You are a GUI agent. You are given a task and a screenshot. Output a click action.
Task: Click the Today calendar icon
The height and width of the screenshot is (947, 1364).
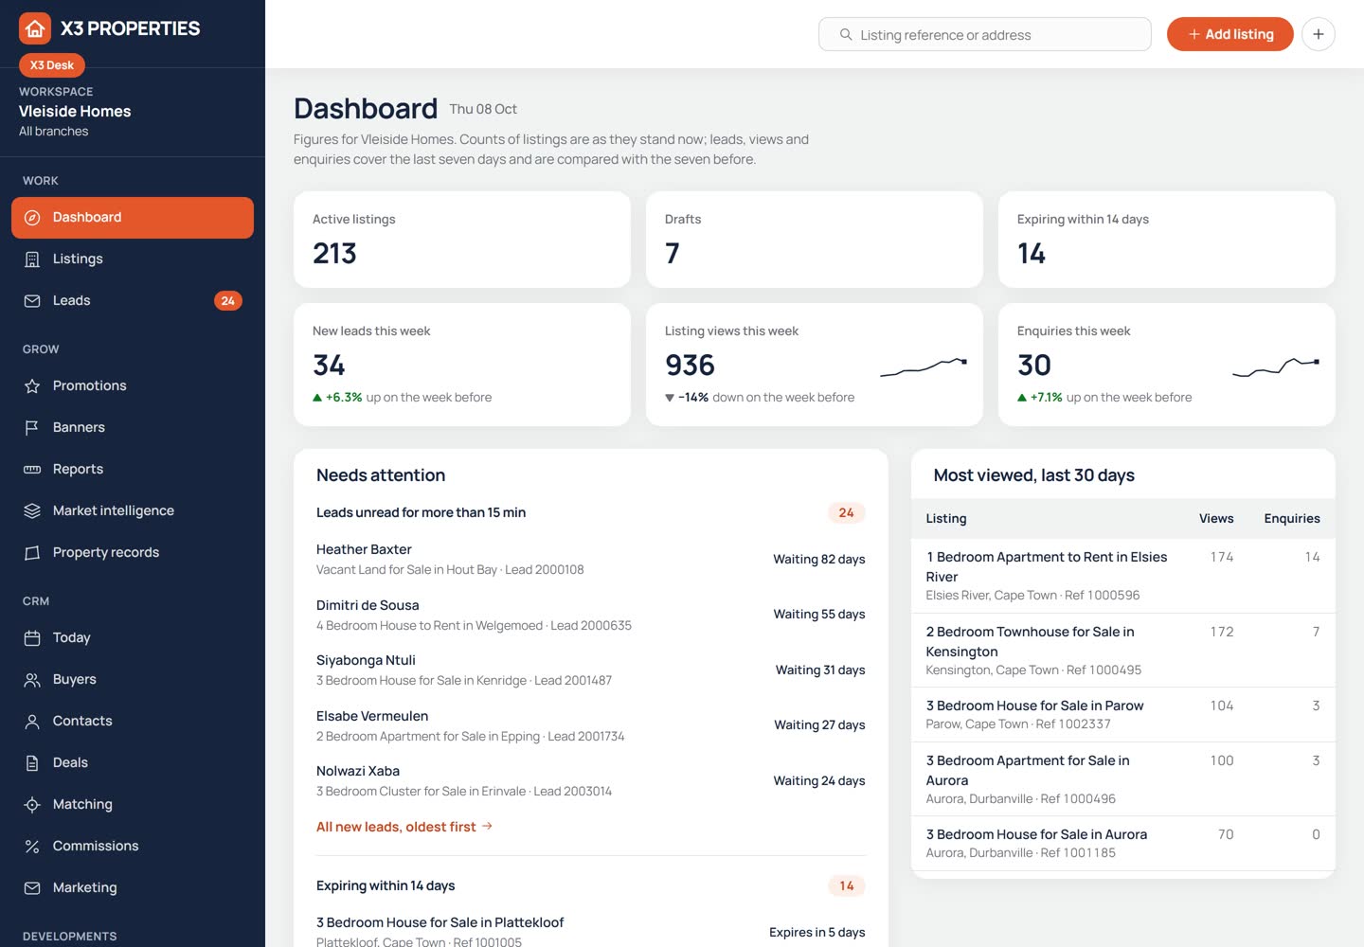click(x=32, y=638)
